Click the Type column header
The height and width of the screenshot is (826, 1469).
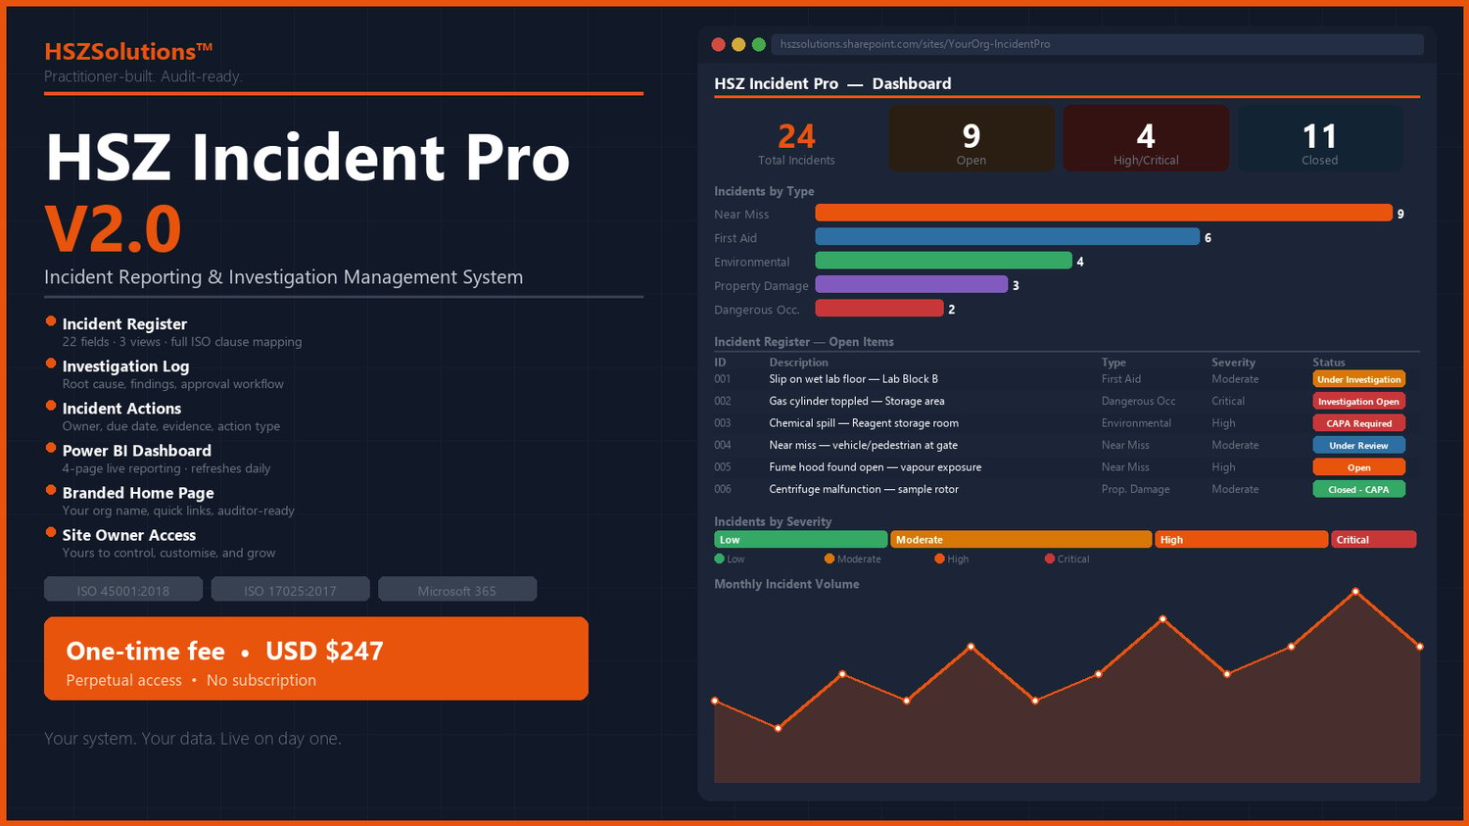(x=1114, y=363)
